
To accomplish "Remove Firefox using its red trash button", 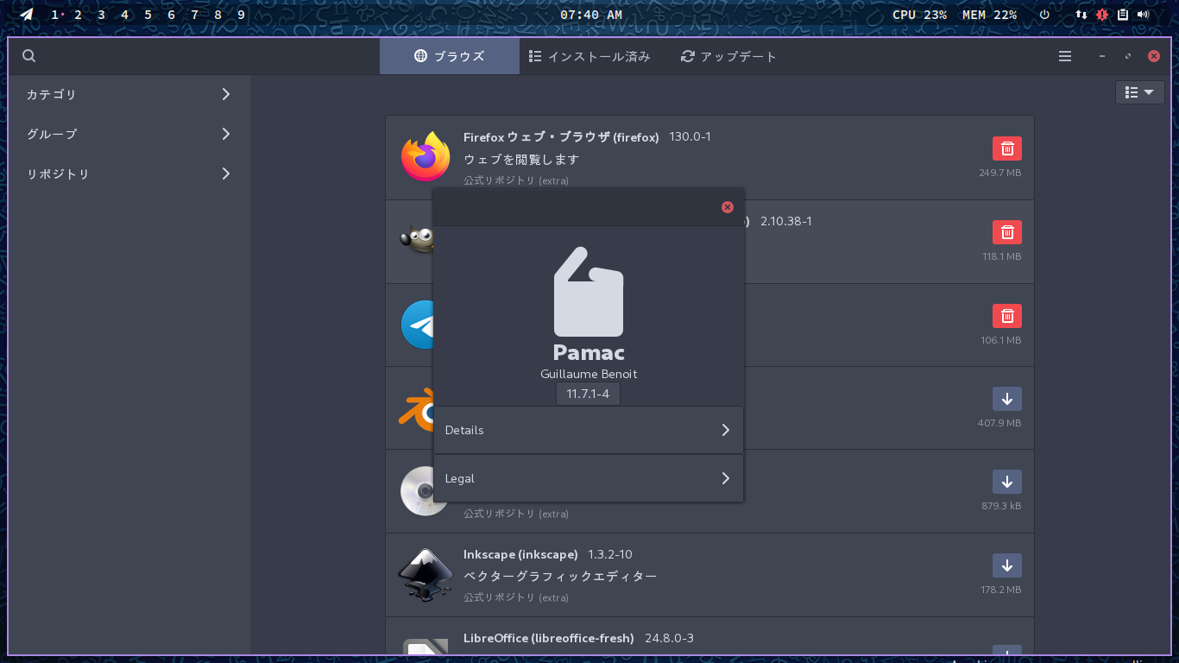I will [1007, 148].
